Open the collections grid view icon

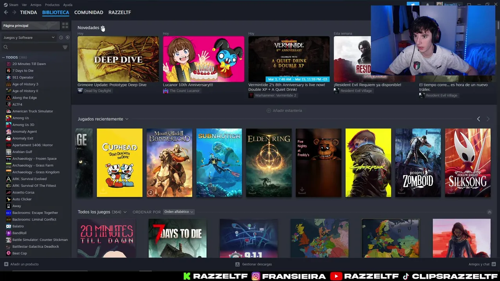point(65,25)
